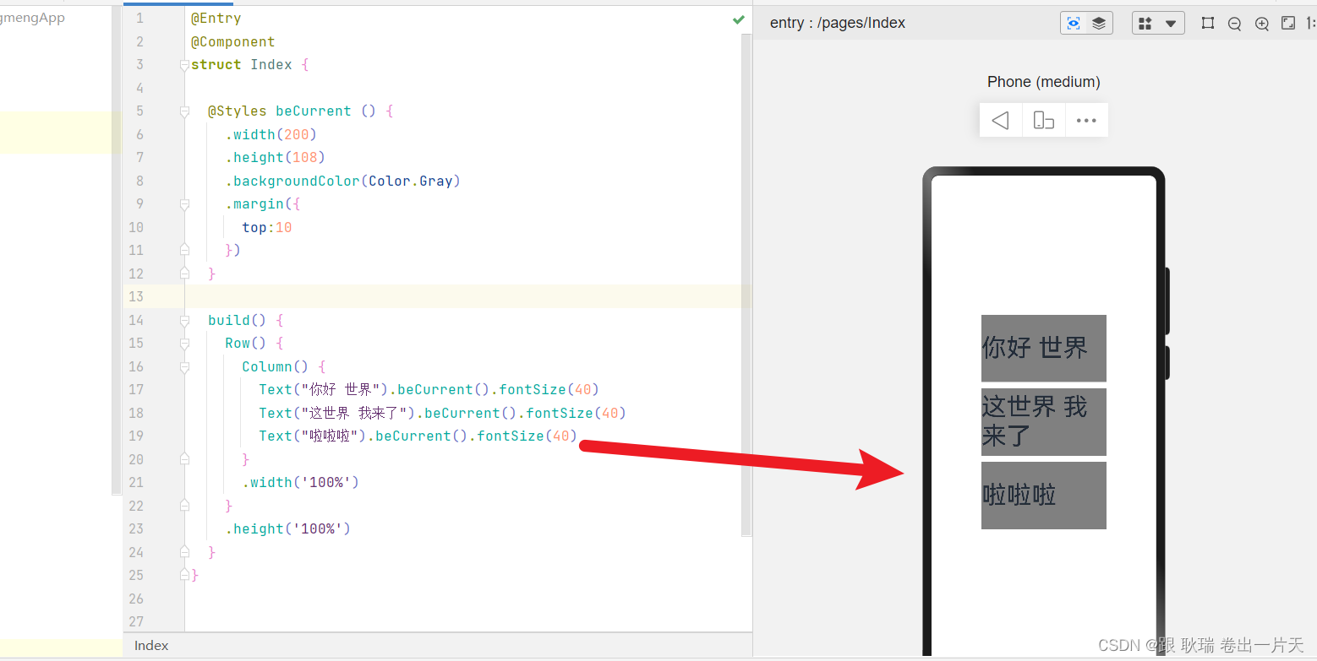Click .height(108) on line 7
This screenshot has height=661, width=1317.
click(x=275, y=158)
